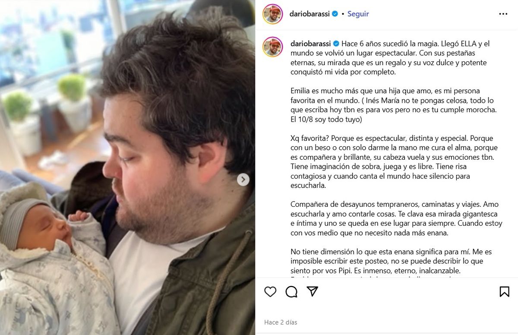Image resolution: width=518 pixels, height=335 pixels.
Task: Share post using the paper plane icon
Action: 313,291
